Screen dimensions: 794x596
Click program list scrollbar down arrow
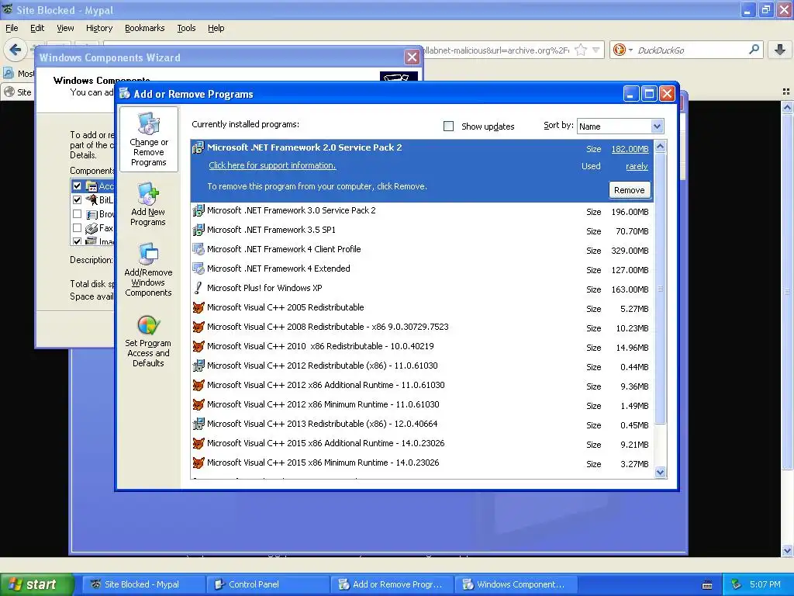[660, 473]
